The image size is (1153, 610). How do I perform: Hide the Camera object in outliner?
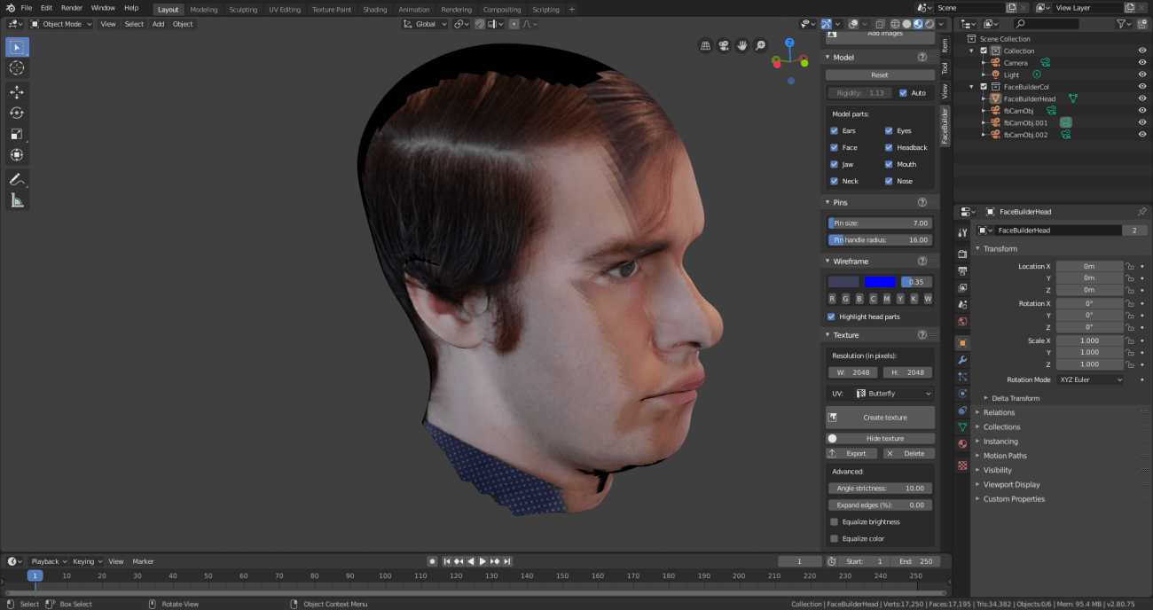1141,63
